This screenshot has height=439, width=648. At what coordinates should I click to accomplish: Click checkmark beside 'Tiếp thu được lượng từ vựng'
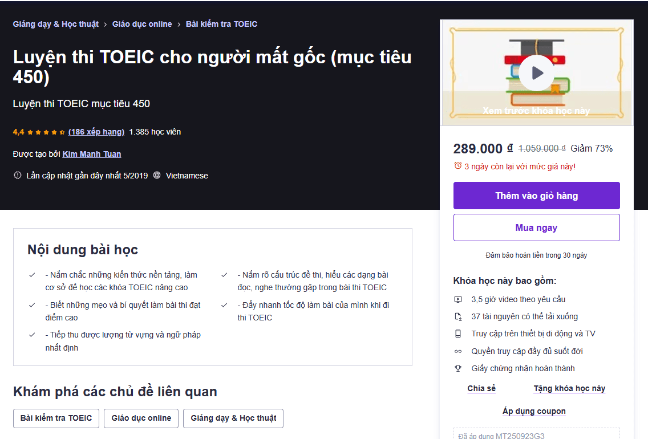pos(32,335)
